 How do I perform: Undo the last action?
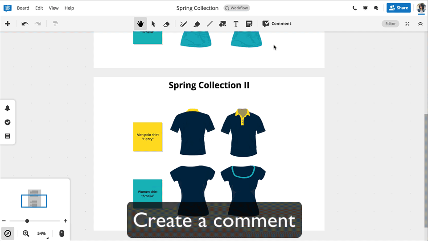click(x=25, y=24)
